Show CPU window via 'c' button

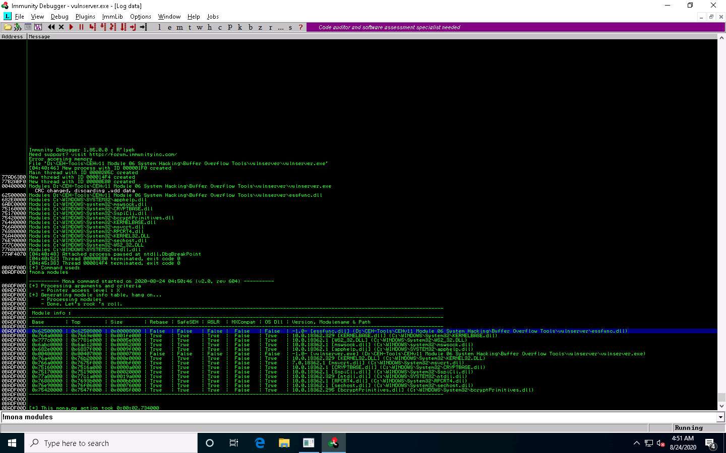220,27
